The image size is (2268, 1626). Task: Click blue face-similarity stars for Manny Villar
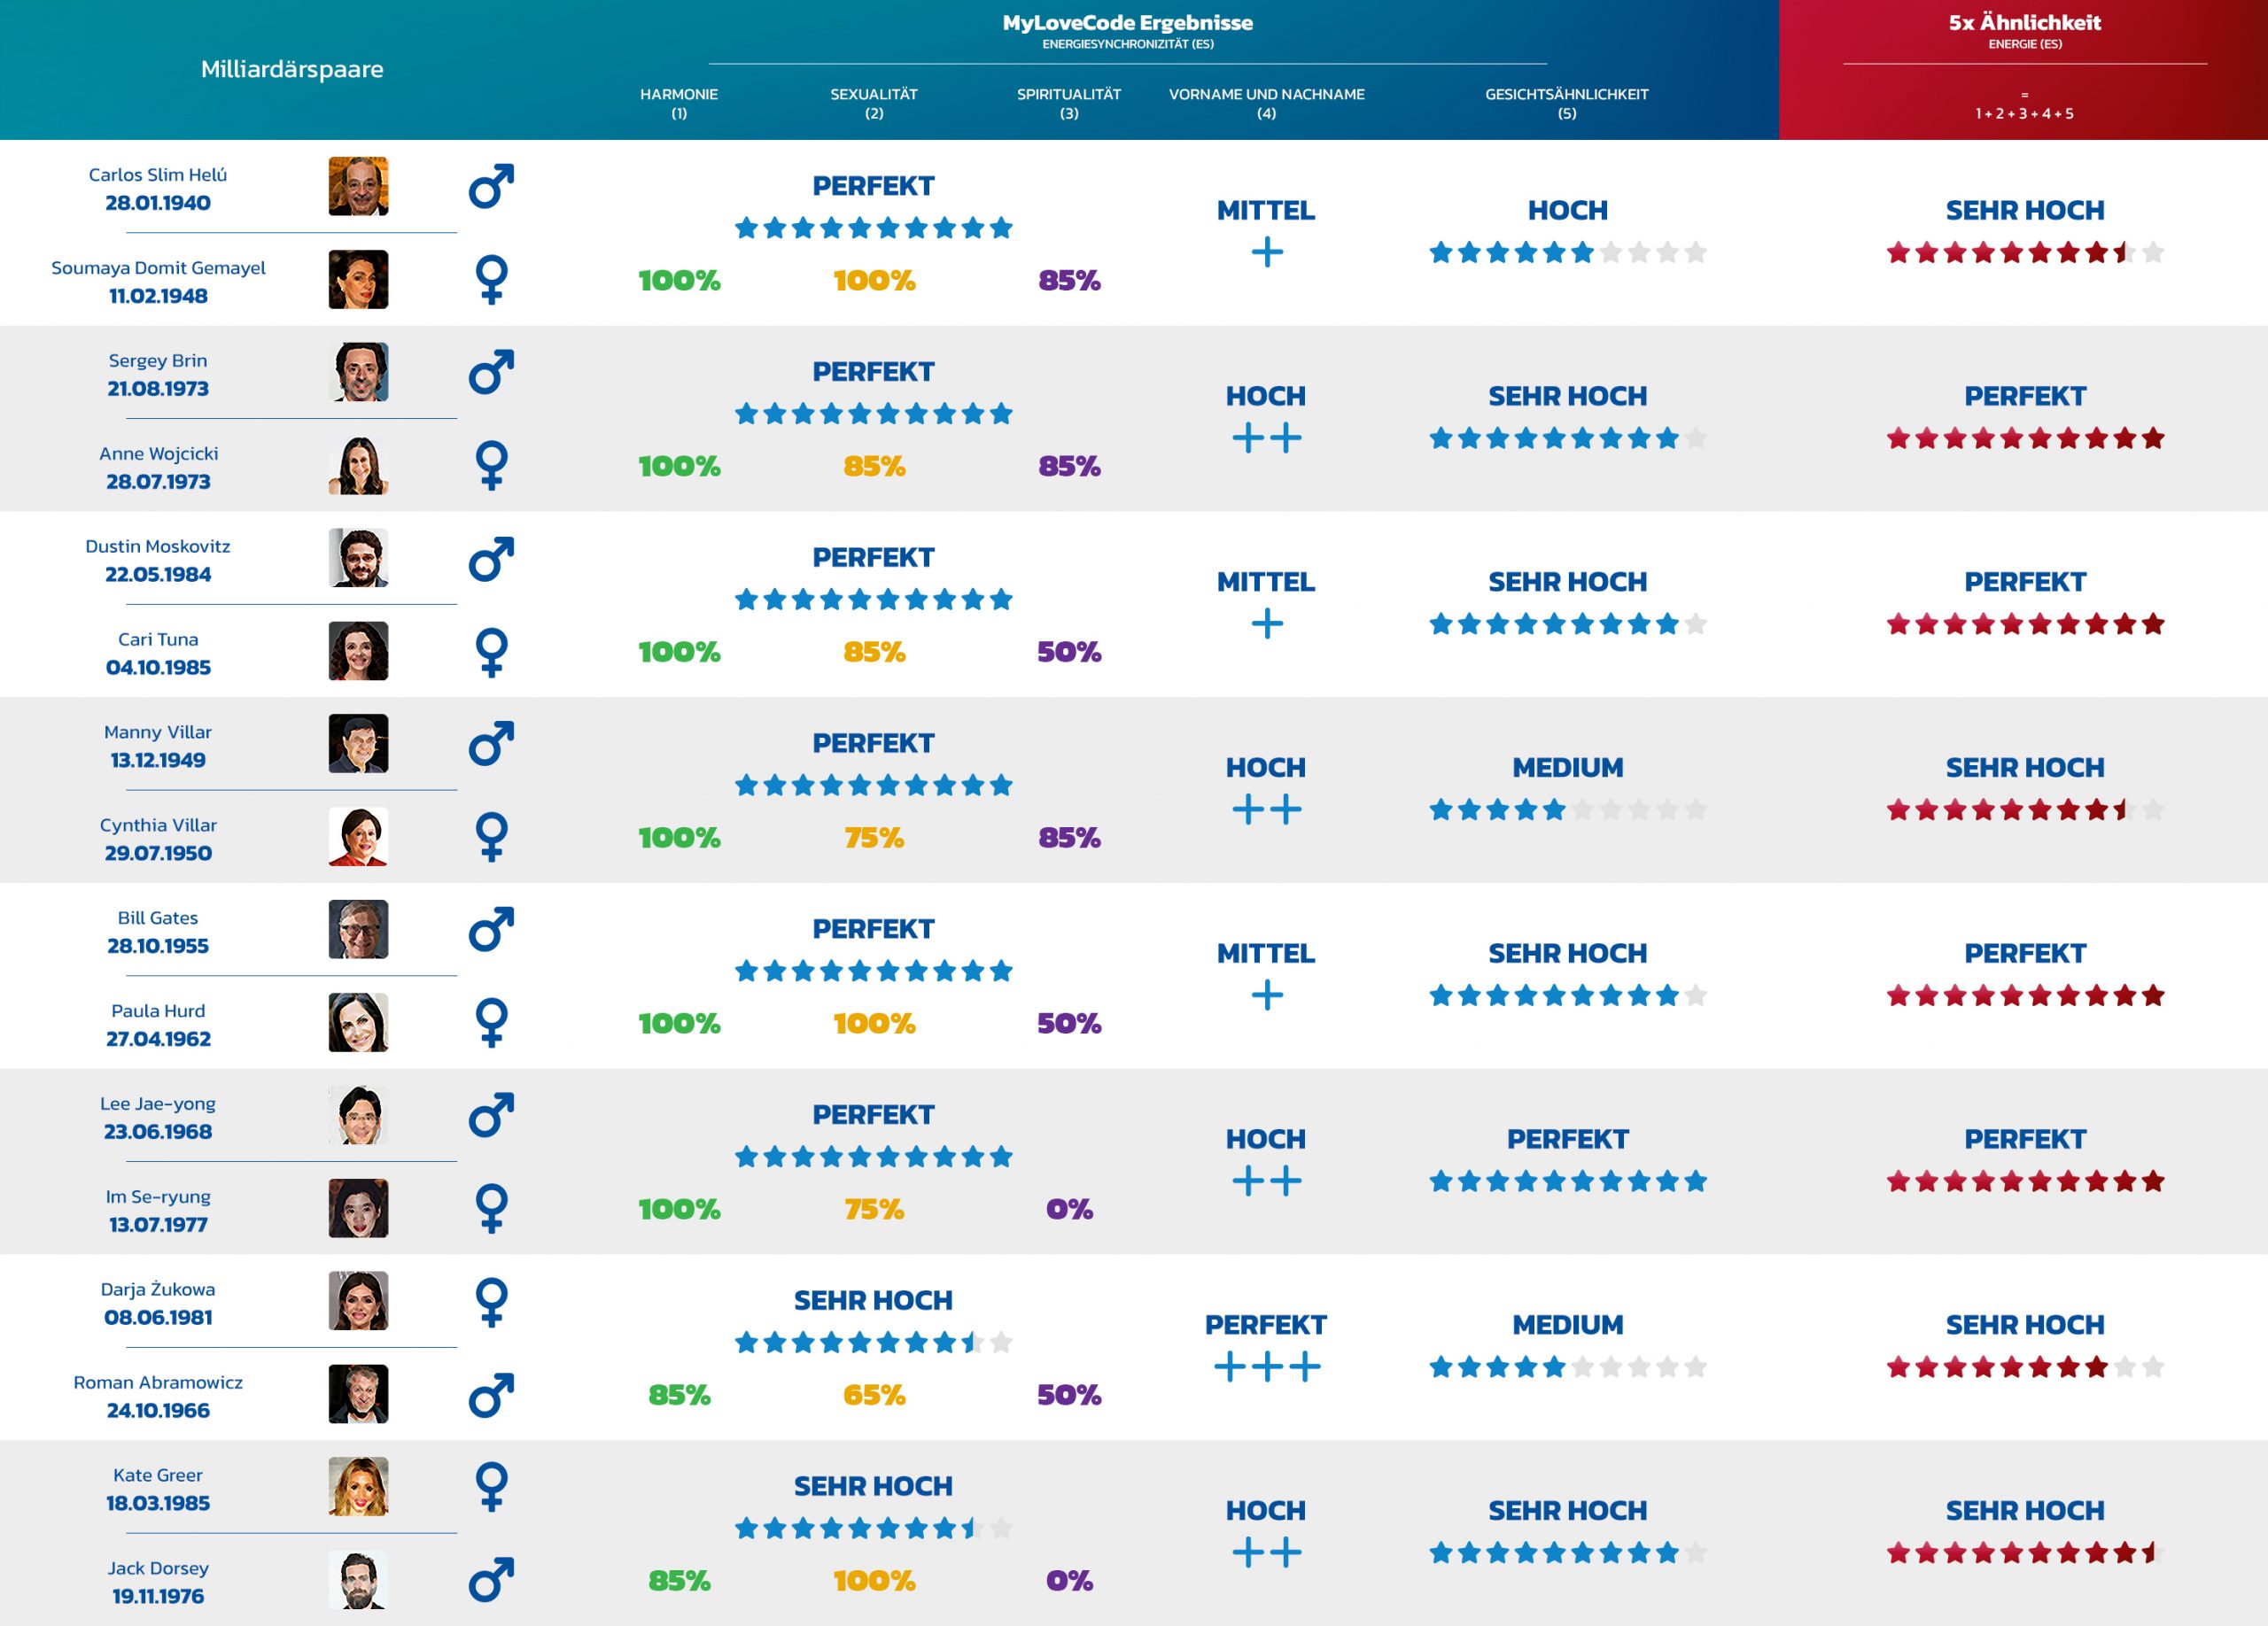point(1567,809)
